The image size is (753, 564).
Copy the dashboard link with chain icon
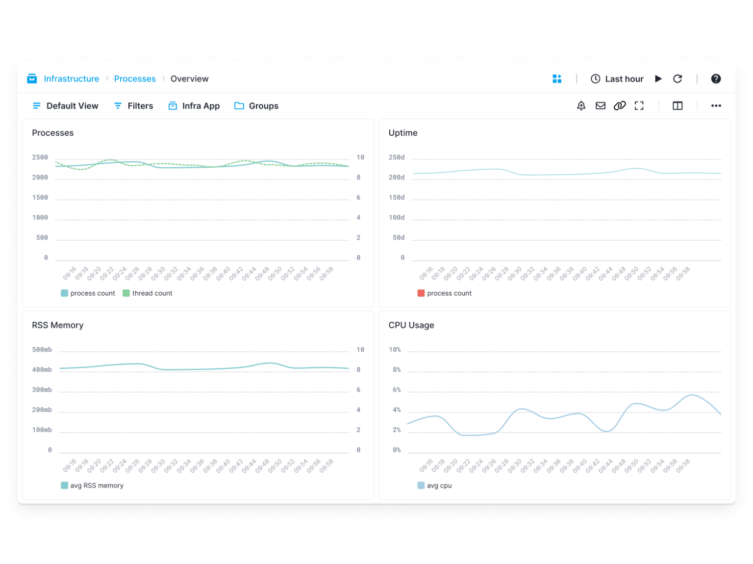click(620, 105)
